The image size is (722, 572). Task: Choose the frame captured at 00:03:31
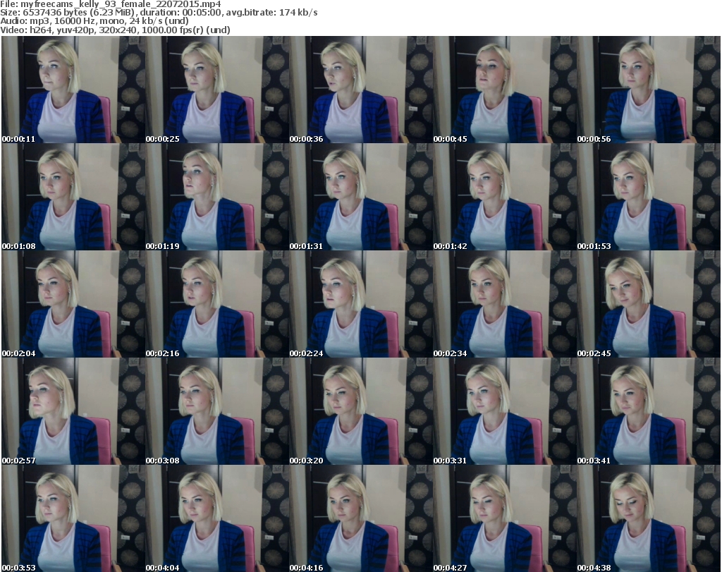tap(505, 412)
